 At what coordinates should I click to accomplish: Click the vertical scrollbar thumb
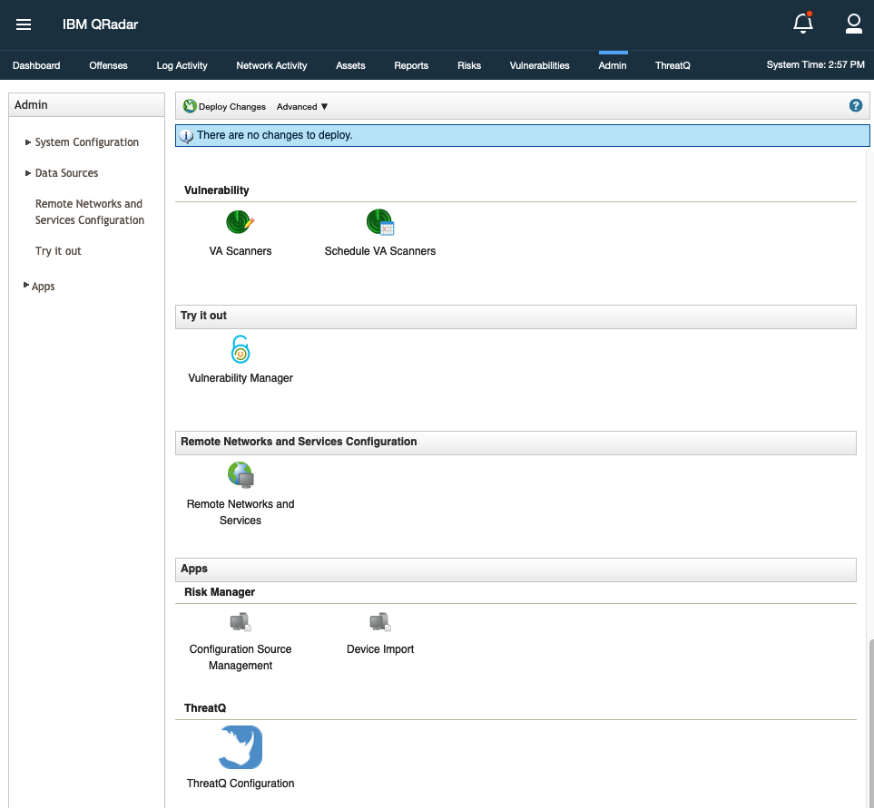(x=871, y=724)
